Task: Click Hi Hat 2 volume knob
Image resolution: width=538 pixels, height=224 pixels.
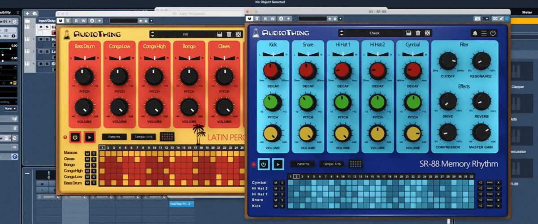Action: click(378, 133)
